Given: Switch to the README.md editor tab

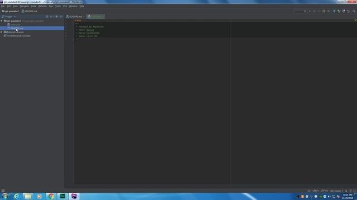Looking at the screenshot, I should pyautogui.click(x=75, y=17).
